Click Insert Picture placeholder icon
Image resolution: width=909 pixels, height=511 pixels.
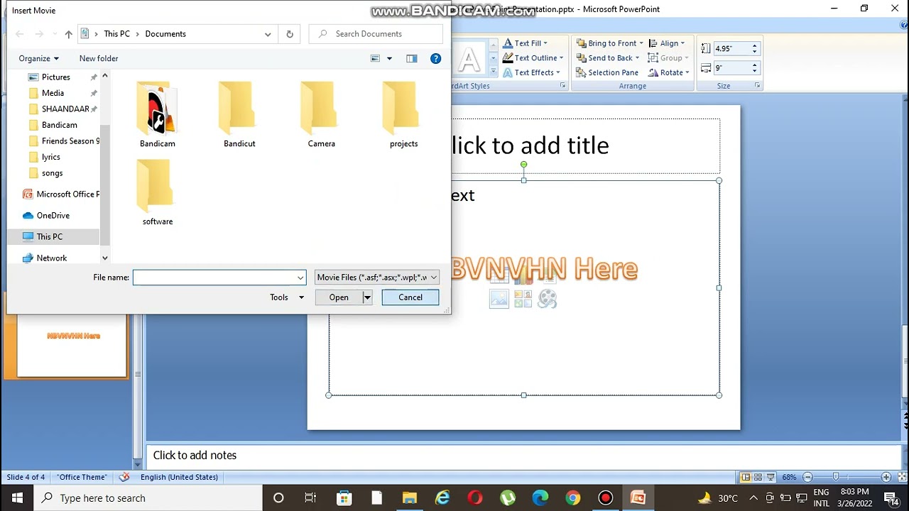[x=499, y=299]
